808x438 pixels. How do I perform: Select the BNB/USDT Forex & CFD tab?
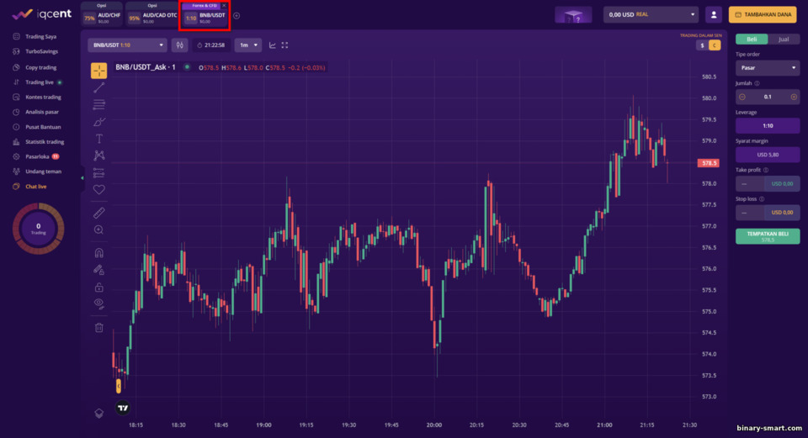point(205,15)
